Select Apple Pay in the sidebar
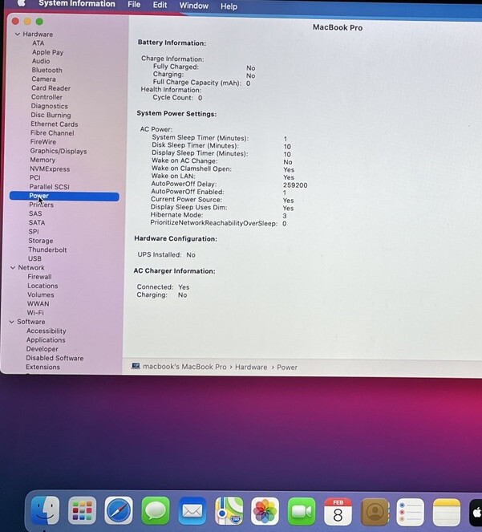Viewport: 482px width, 532px height. [47, 52]
